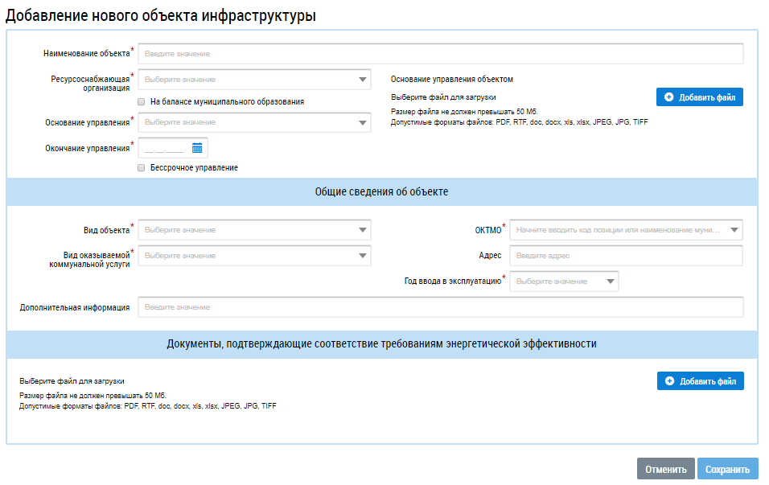
Task: Click the Окончание управления date field
Action: point(165,148)
